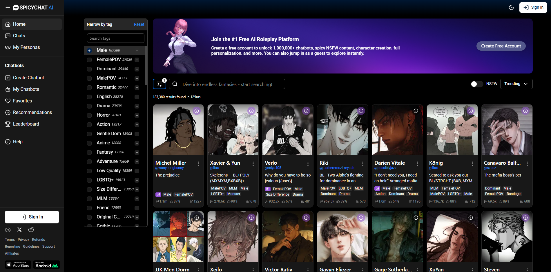Exclude Dominant tag with minus icon

click(137, 69)
